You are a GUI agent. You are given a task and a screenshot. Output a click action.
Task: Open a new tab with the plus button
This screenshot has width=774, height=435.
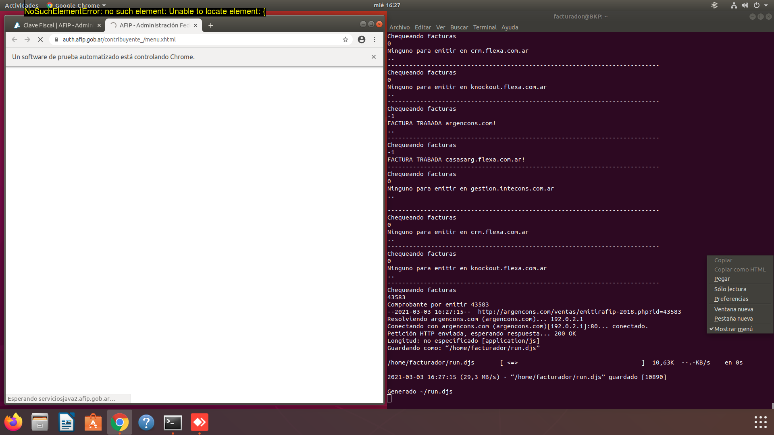pos(210,25)
